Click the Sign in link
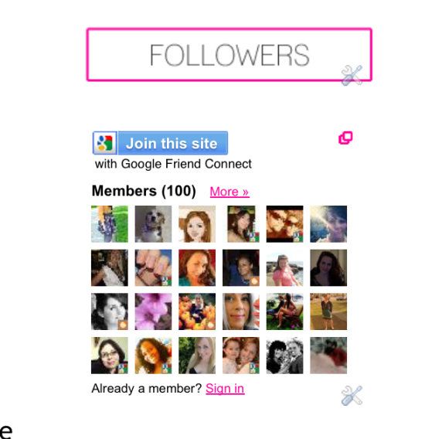 (225, 389)
